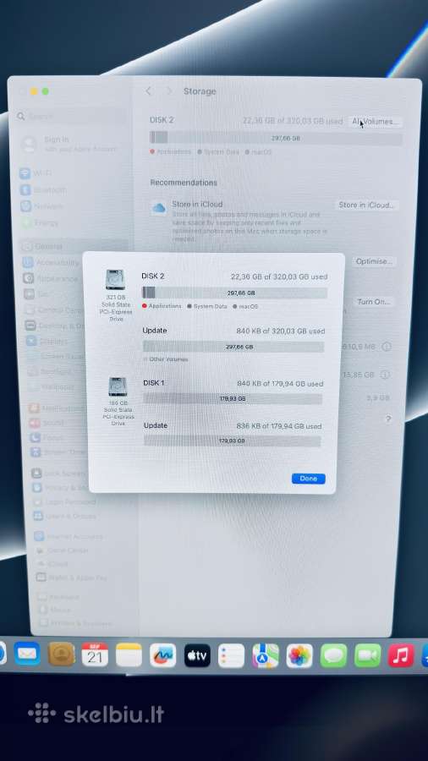Open Mail from the Dock
Viewport: 428px width, 761px height.
27,654
